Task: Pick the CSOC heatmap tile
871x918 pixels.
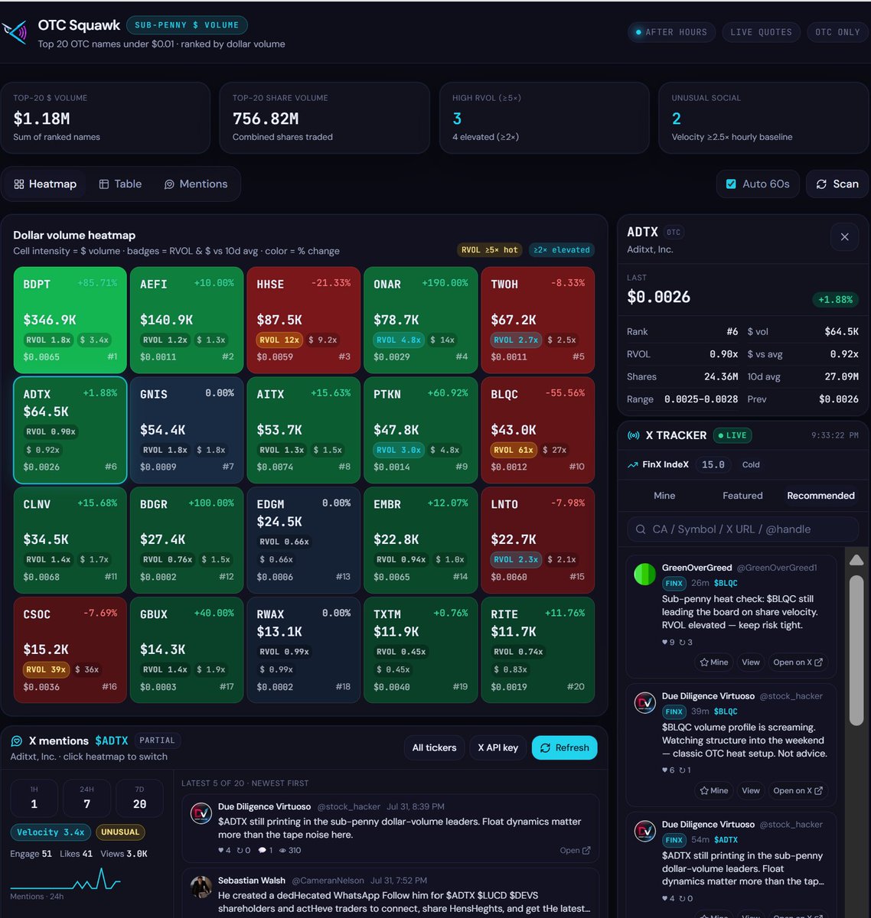Action: tap(70, 650)
